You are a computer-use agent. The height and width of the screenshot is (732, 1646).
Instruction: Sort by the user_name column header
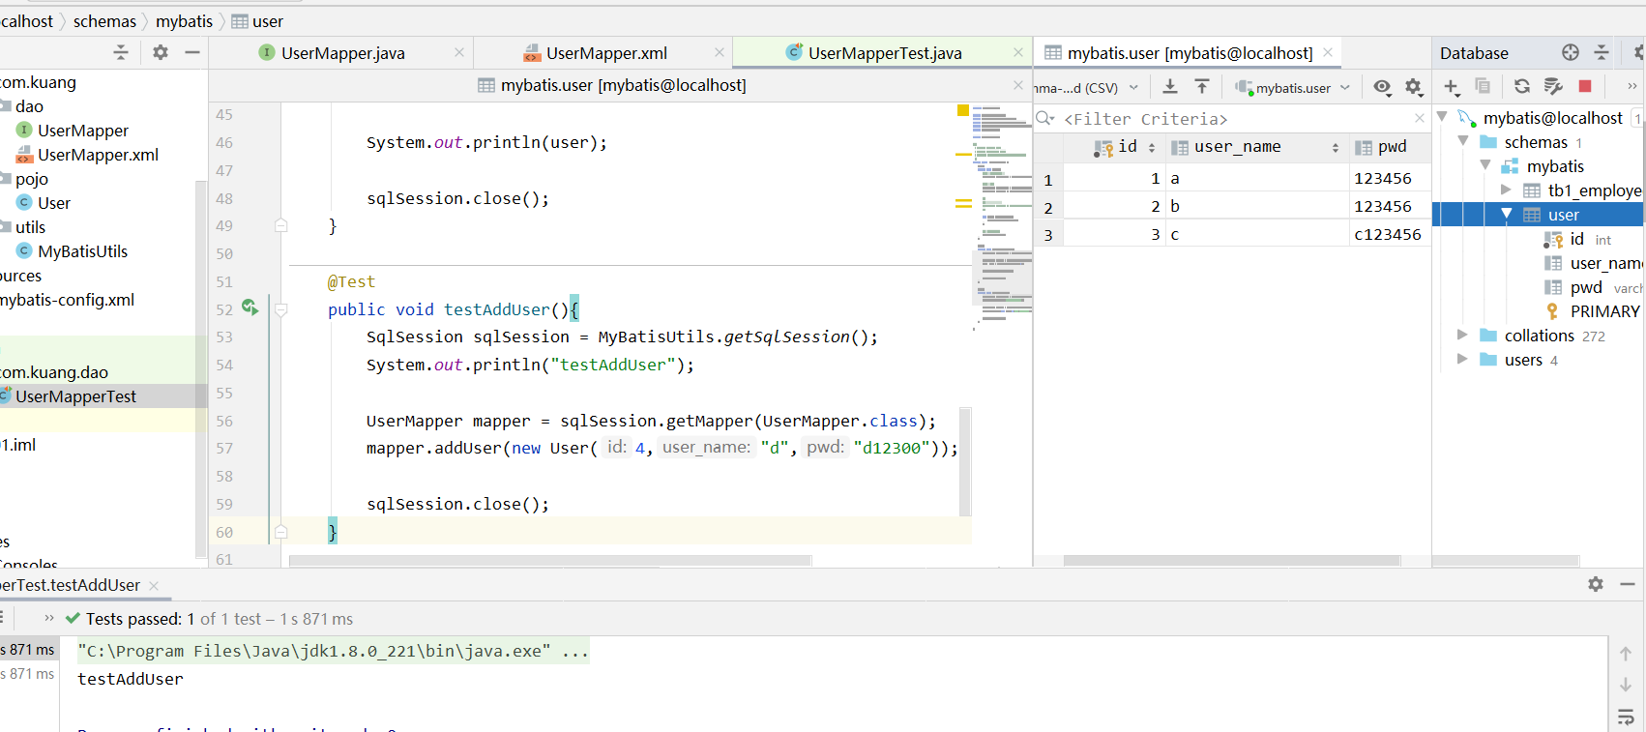click(1257, 147)
